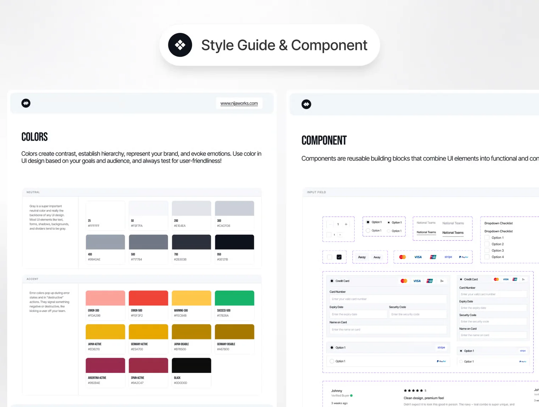Viewport: 539px width, 407px height.
Task: Click the diamond logo beside Style Guide title
Action: coord(180,45)
